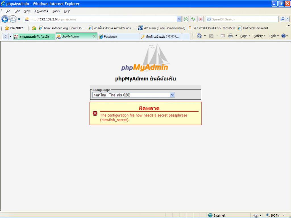The height and width of the screenshot is (218, 291).
Task: Open the View menu
Action: point(27,11)
